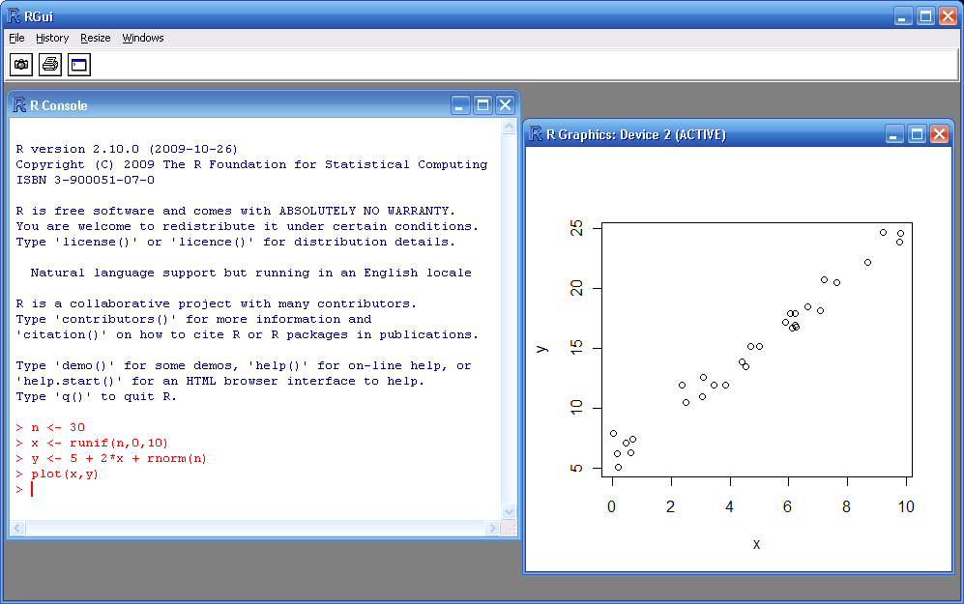This screenshot has width=964, height=604.
Task: Open the Resize menu
Action: 96,38
